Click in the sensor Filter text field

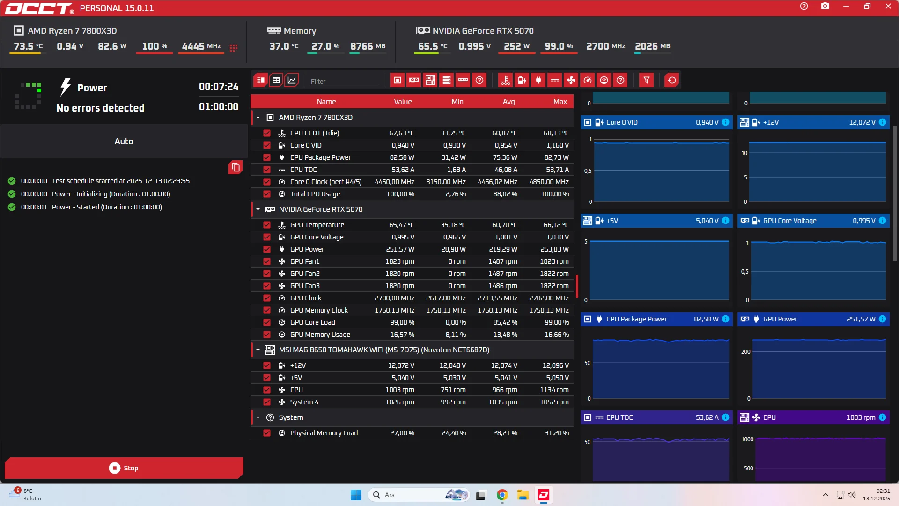point(344,82)
